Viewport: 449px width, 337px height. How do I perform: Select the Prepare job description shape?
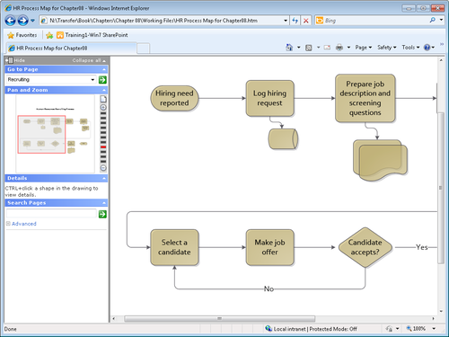[365, 98]
